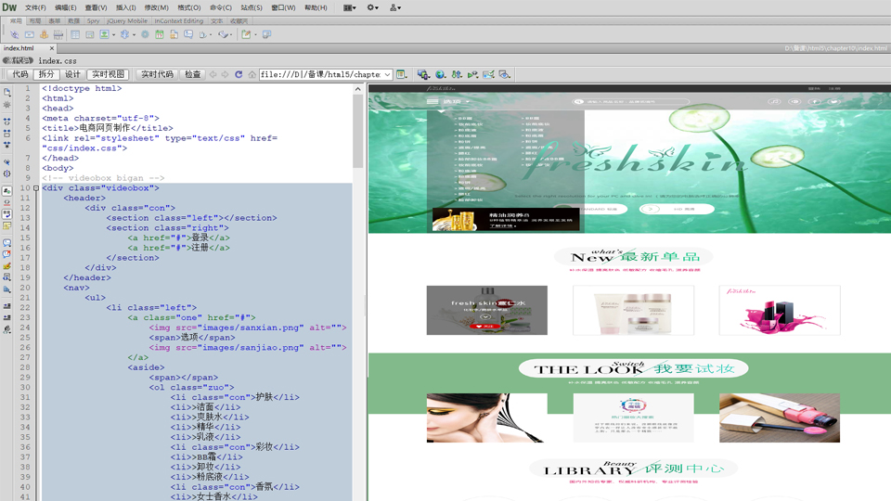Viewport: 891px width, 501px height.
Task: Switch to 代码 code view
Action: [x=19, y=74]
